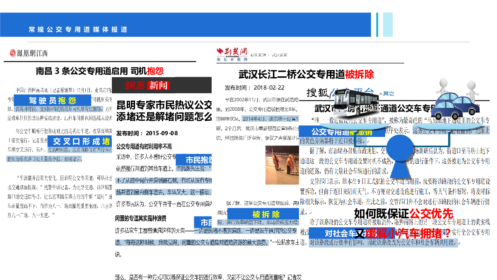
Task: Click slide title 常规公交专用道媒体报道
Action: tap(78, 29)
